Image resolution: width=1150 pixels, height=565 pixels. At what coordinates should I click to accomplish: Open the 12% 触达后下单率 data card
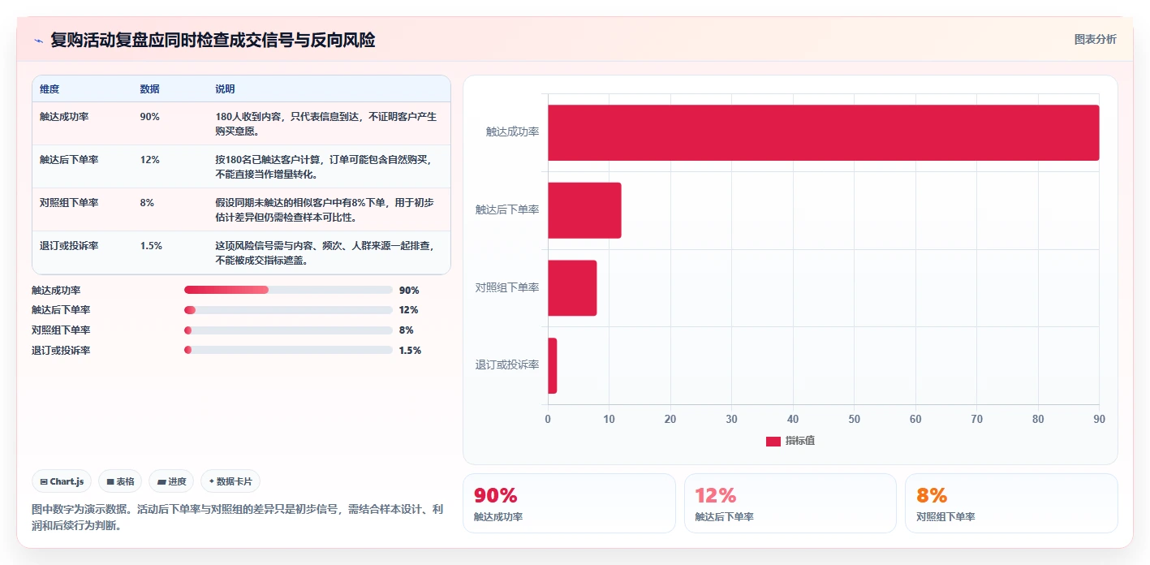coord(790,503)
